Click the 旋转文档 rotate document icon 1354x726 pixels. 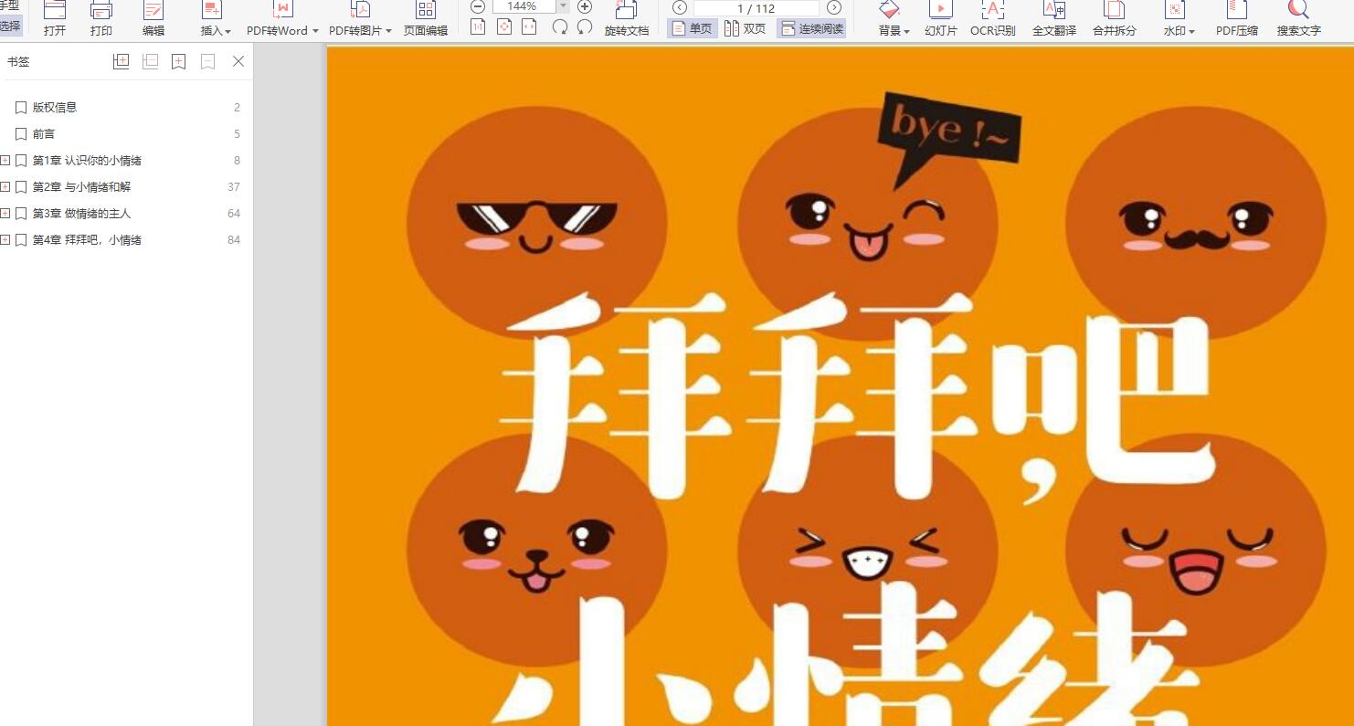click(x=627, y=11)
